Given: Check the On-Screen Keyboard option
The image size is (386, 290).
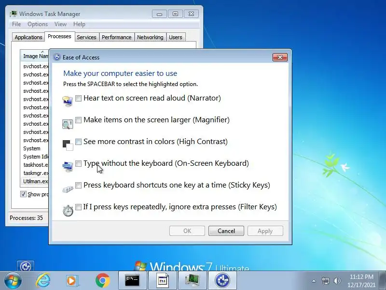Looking at the screenshot, I should coord(78,163).
